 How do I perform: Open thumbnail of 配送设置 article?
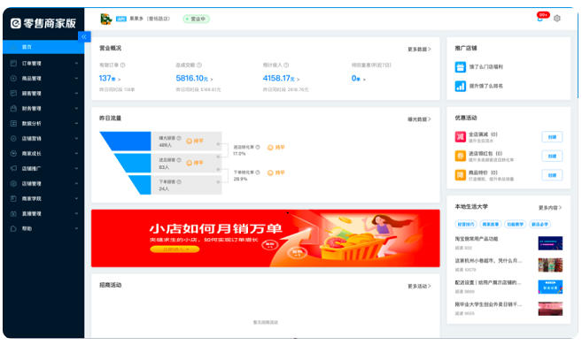pos(550,287)
